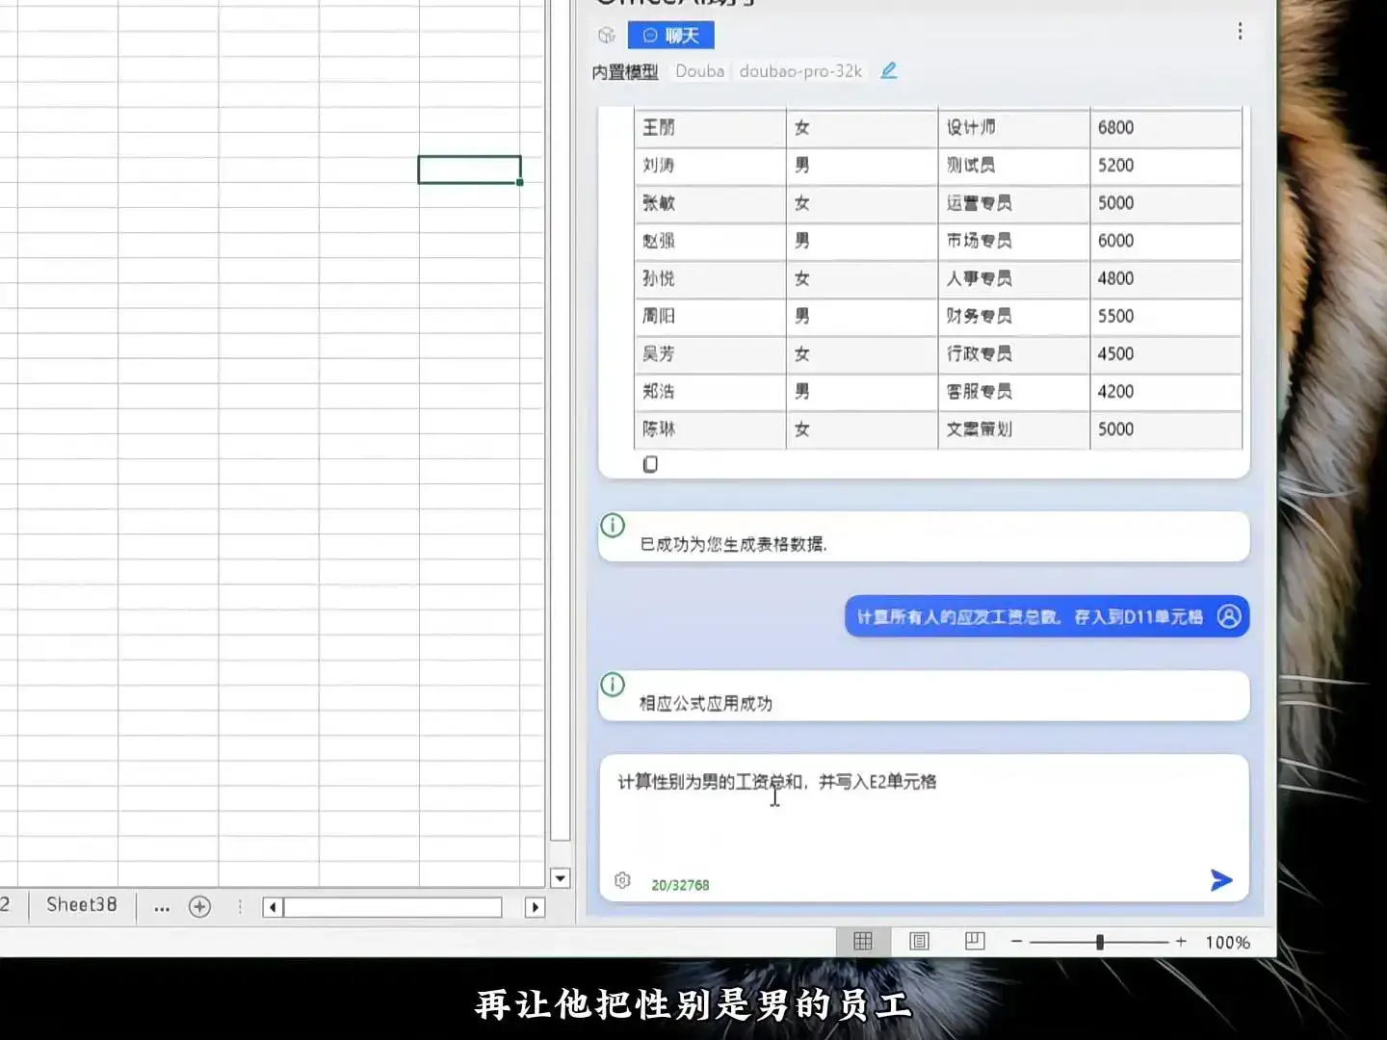Click the send message arrow icon
Image resolution: width=1387 pixels, height=1040 pixels.
click(1221, 879)
